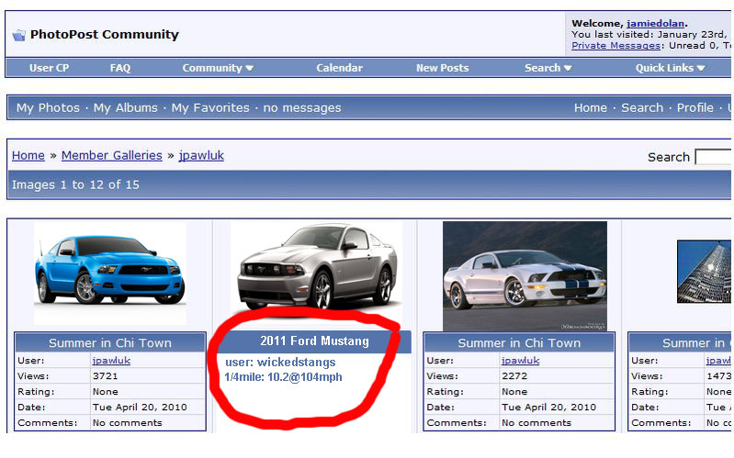Open My Favorites
Image resolution: width=734 pixels, height=458 pixels.
click(210, 107)
